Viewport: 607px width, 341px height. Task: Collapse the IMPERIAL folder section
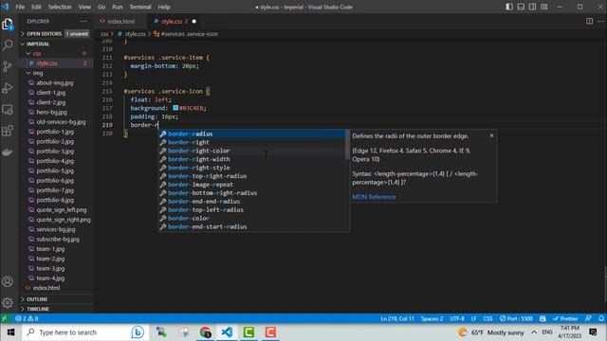[55, 44]
